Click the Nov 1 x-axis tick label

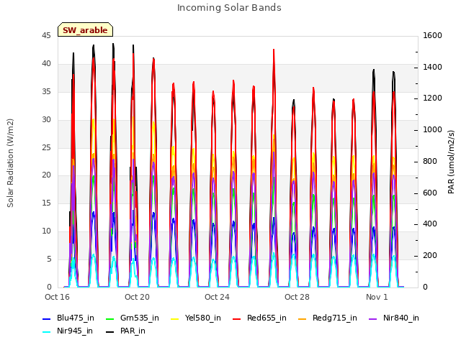click(x=377, y=297)
